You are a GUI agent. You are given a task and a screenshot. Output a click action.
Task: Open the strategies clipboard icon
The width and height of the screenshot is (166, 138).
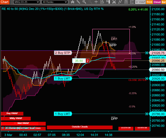126,2
